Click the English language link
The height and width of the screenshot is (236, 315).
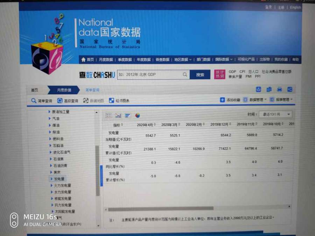coord(295,7)
